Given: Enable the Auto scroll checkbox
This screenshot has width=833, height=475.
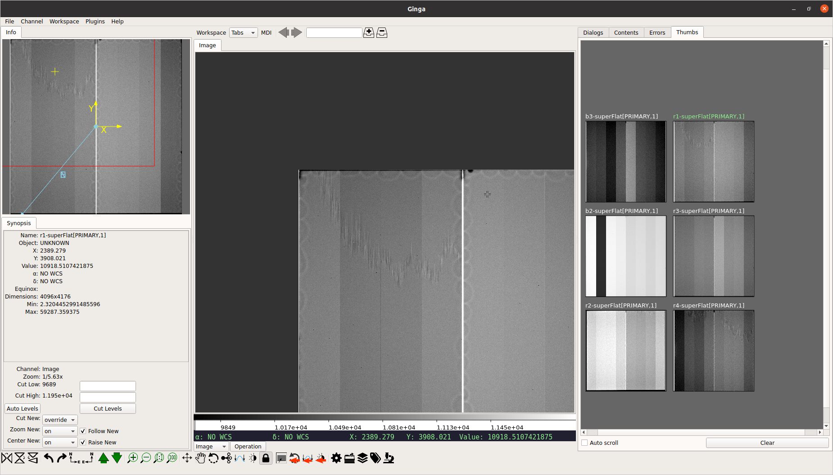Looking at the screenshot, I should click(x=584, y=443).
